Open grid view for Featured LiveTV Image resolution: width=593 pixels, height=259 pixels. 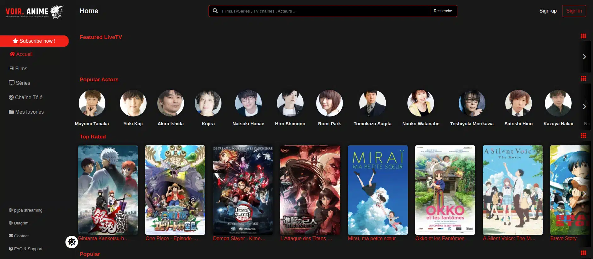(583, 36)
